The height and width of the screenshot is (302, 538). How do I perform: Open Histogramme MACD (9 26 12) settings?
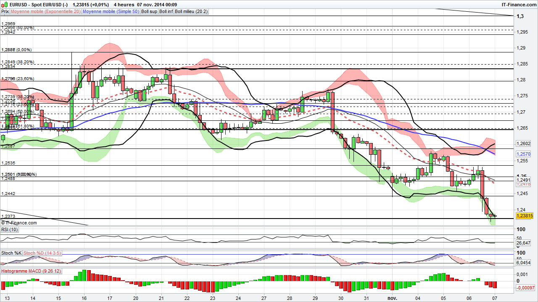click(31, 271)
